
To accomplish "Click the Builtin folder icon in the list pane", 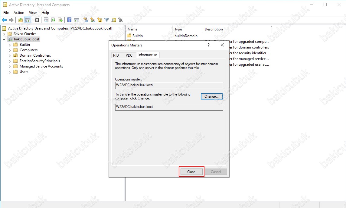I will tap(129, 36).
